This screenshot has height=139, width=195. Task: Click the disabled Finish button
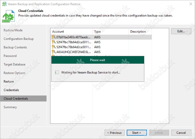tap(159, 133)
